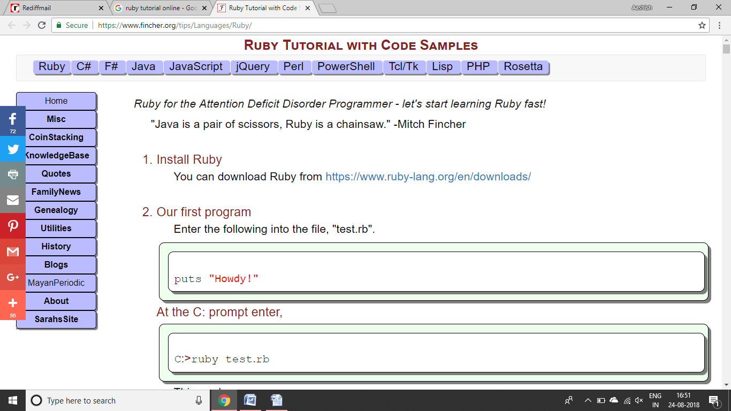Open Chrome menu three-dot icon
This screenshot has height=411, width=731.
pyautogui.click(x=720, y=25)
